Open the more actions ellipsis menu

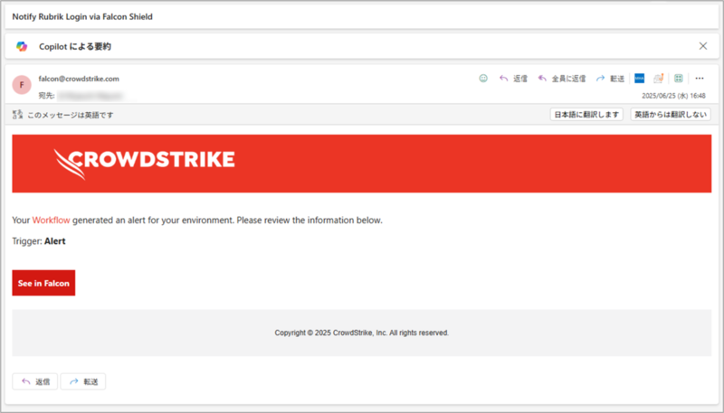click(x=700, y=79)
